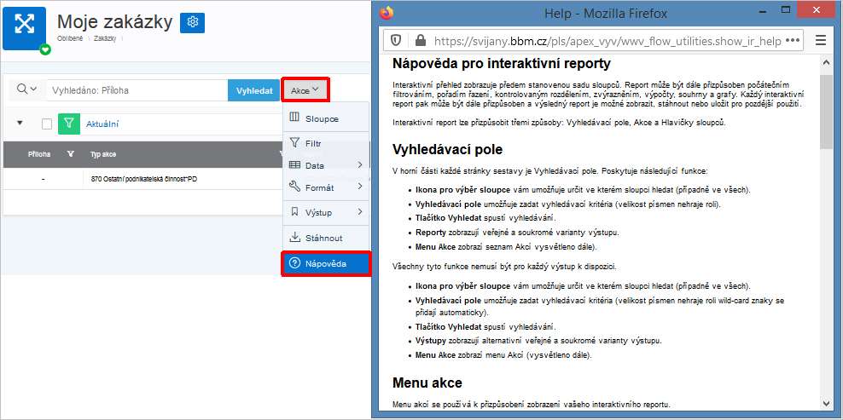
Task: Open the Akce dropdown menu
Action: (x=305, y=90)
